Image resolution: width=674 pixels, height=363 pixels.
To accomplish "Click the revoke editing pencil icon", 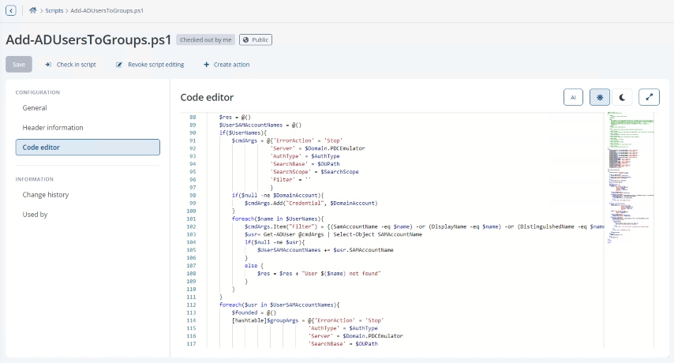I will tap(119, 65).
